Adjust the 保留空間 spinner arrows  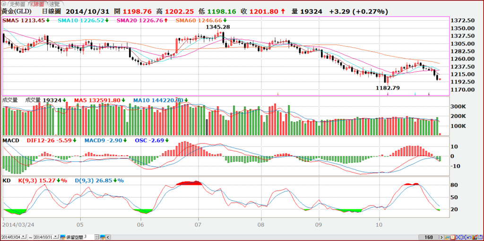[96, 237]
